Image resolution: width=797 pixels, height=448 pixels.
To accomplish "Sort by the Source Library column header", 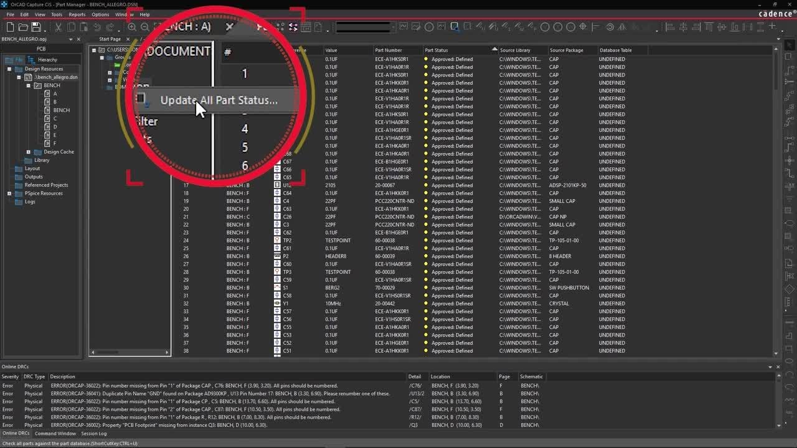I will click(522, 50).
